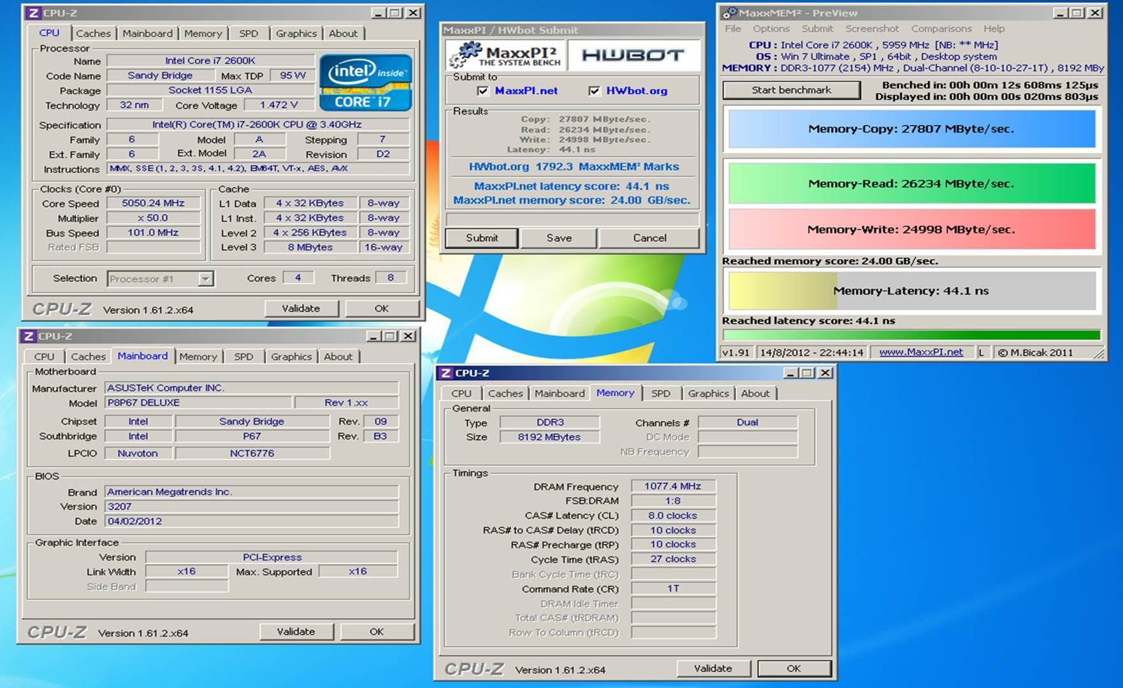Switch to Caches tab in top CPU-Z window

(93, 33)
